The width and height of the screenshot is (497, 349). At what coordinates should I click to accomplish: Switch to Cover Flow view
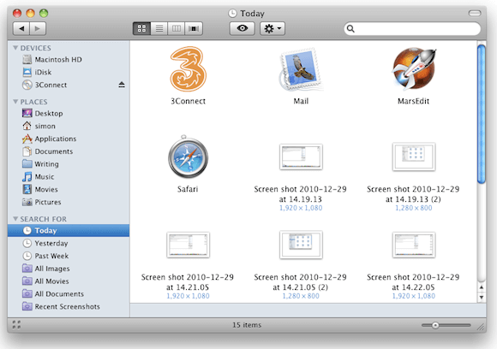coord(194,28)
